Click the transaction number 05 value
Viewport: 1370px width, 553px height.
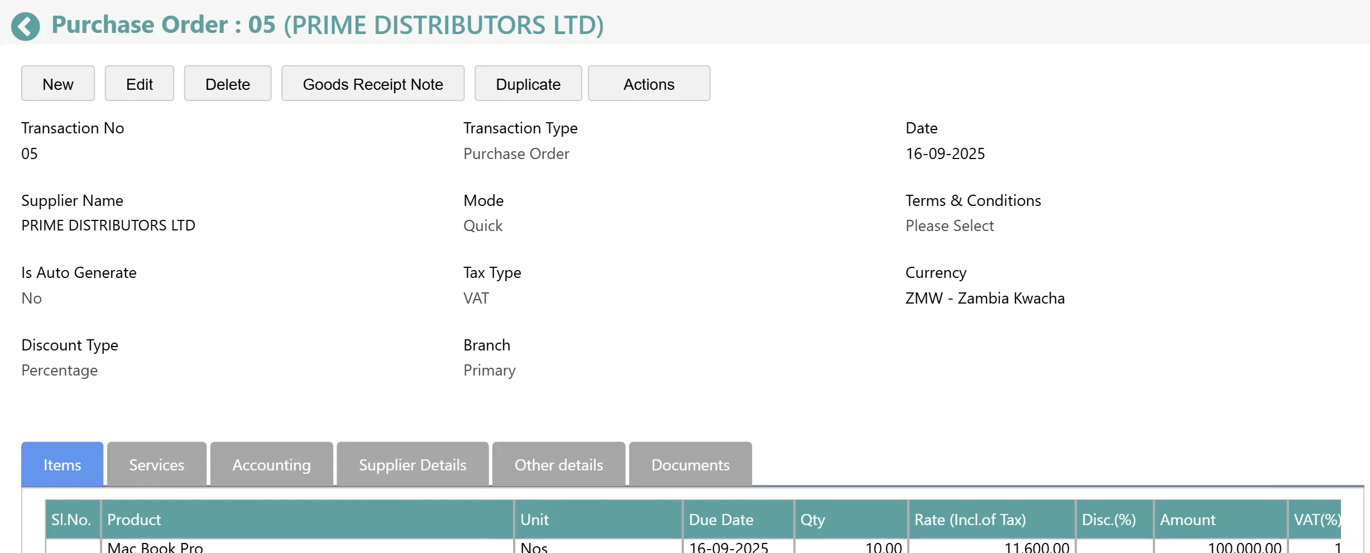30,153
